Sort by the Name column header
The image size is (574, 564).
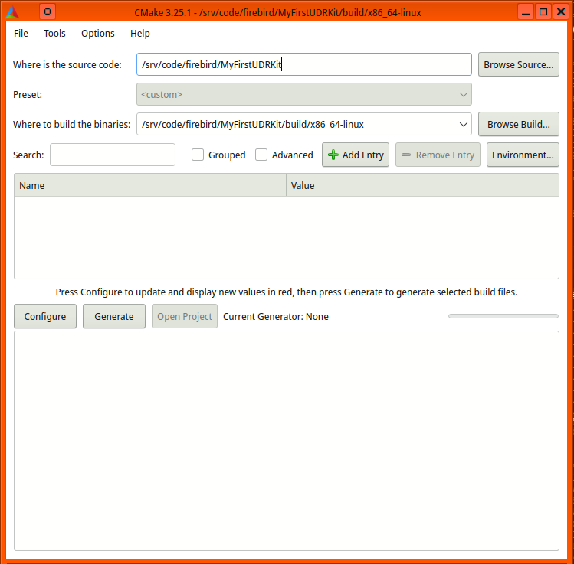pyautogui.click(x=150, y=185)
